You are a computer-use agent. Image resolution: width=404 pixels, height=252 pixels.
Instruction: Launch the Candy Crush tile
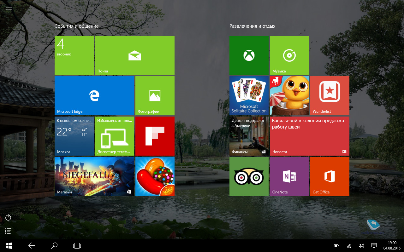(155, 176)
